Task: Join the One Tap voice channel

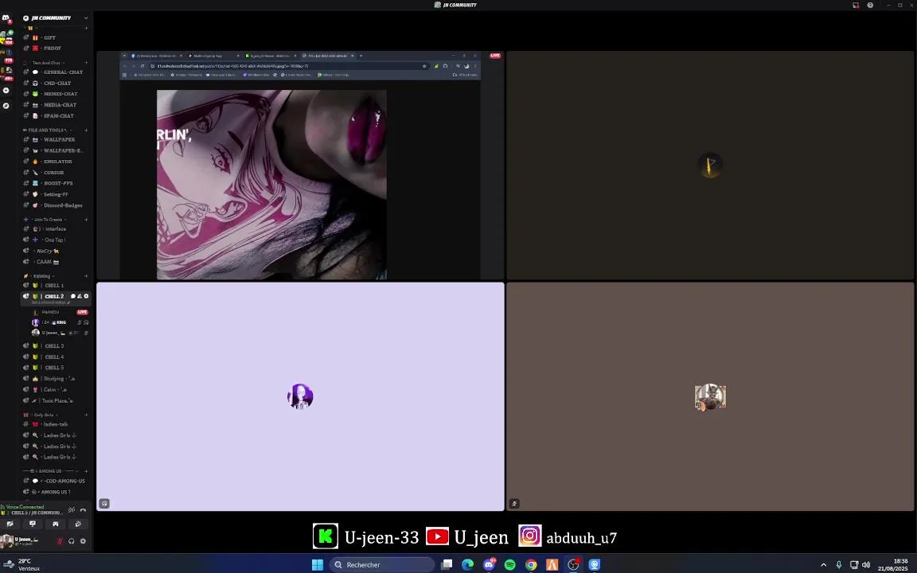Action: (56, 240)
